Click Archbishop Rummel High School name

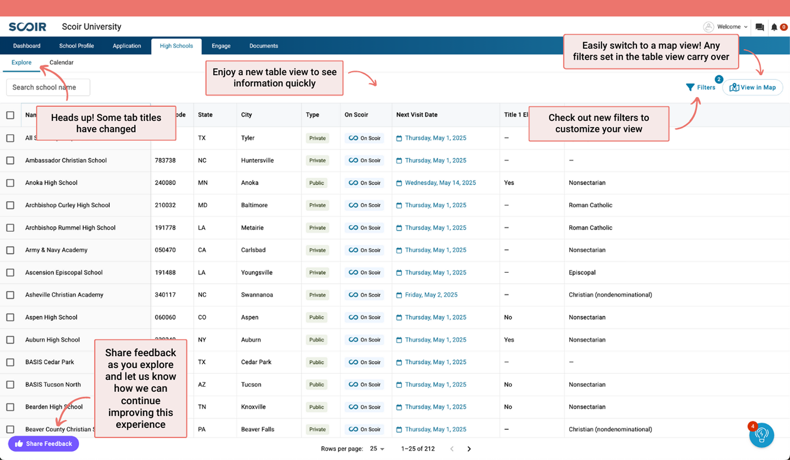pos(70,227)
